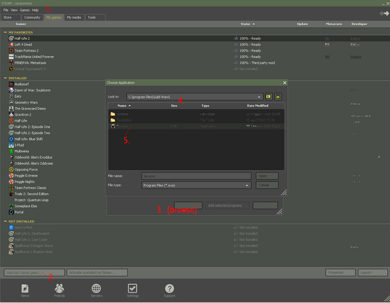The image size is (390, 303).
Task: Open the Settings checkbox icon
Action: [x=133, y=288]
